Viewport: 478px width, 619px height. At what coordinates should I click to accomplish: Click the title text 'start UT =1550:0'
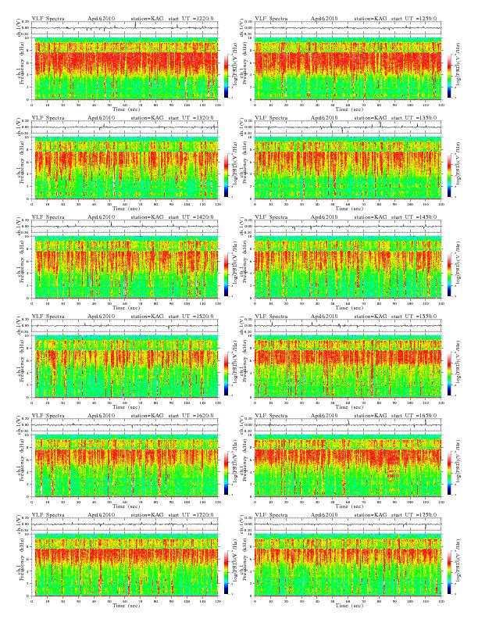coord(415,317)
